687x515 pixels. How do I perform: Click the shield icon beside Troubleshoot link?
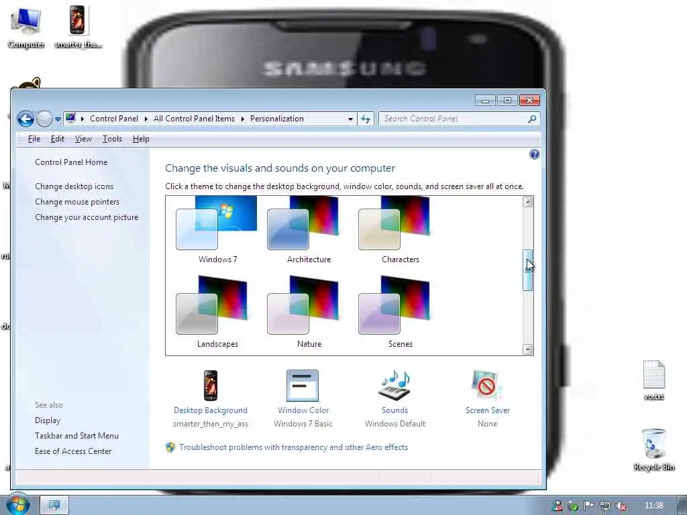pyautogui.click(x=170, y=447)
